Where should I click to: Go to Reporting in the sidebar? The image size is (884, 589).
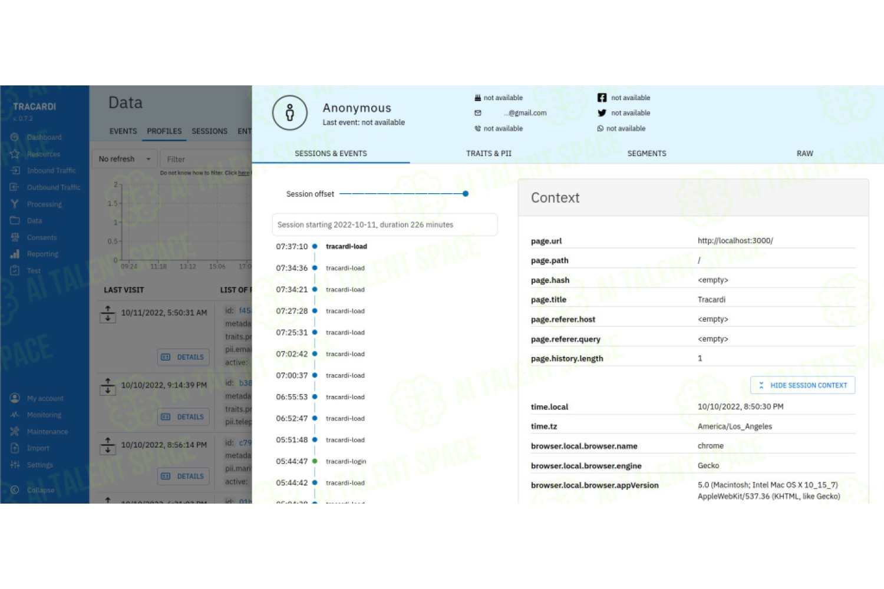pyautogui.click(x=35, y=254)
